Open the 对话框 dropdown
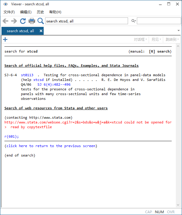 (140, 40)
